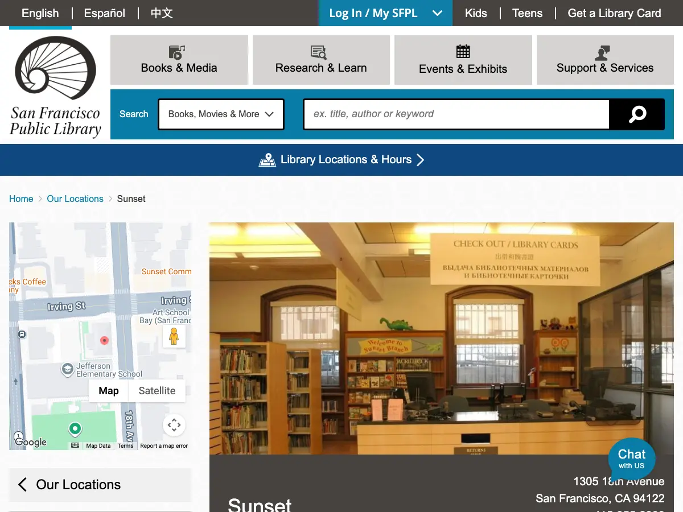Image resolution: width=683 pixels, height=512 pixels.
Task: Click Report a map error
Action: (x=164, y=446)
